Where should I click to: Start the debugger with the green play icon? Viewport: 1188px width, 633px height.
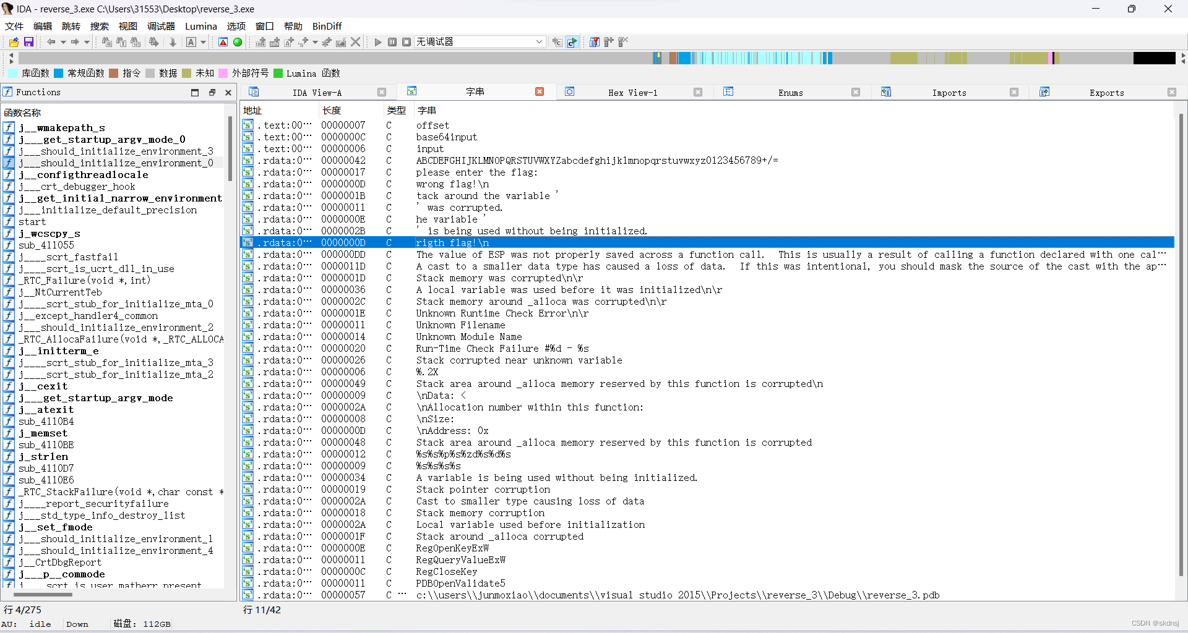tap(377, 41)
